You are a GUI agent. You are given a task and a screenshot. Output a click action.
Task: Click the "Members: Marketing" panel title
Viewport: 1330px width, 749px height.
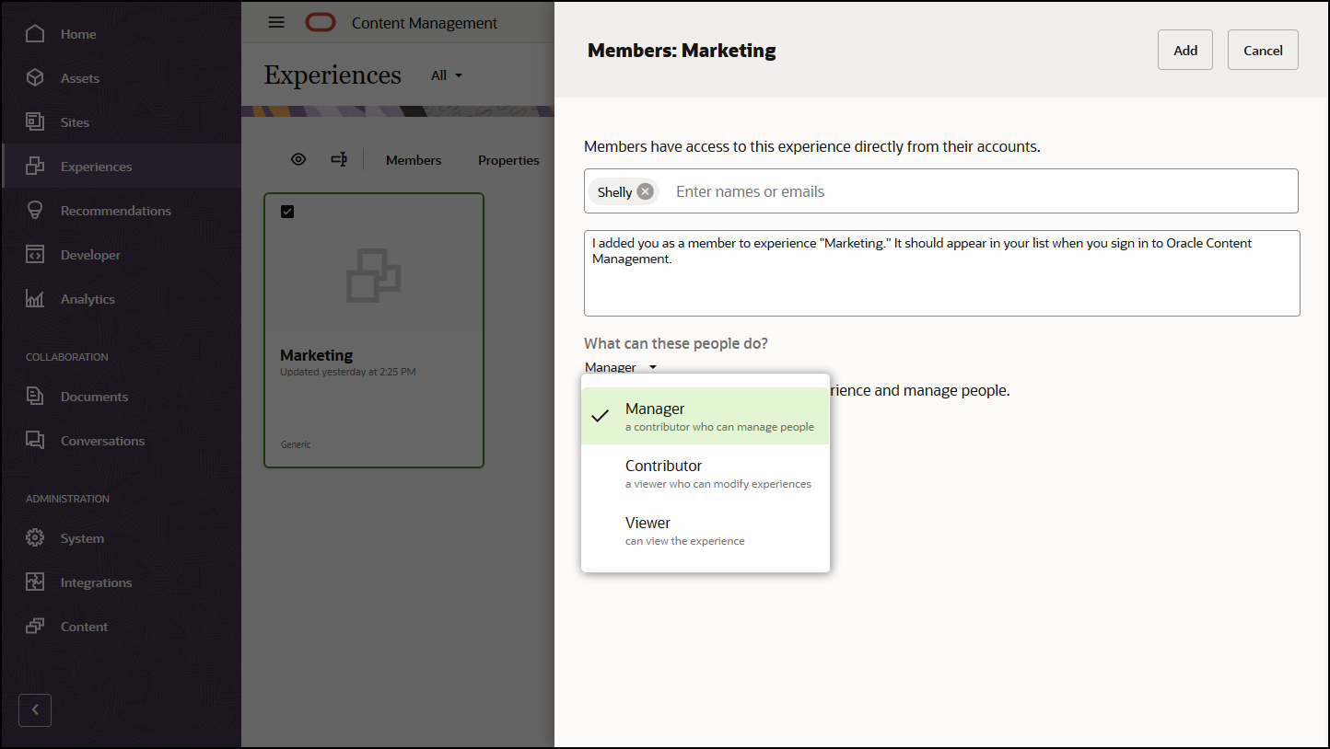(x=682, y=51)
